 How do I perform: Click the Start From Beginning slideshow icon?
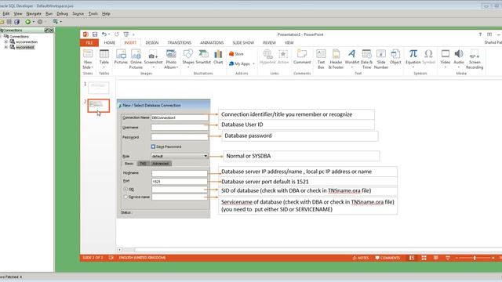coord(125,34)
